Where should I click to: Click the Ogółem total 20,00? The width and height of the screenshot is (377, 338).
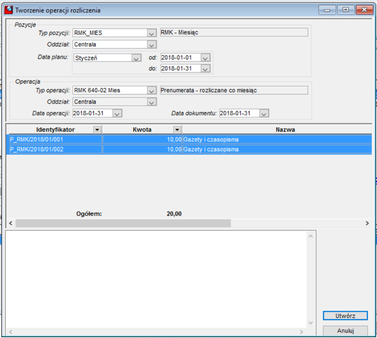coord(174,214)
